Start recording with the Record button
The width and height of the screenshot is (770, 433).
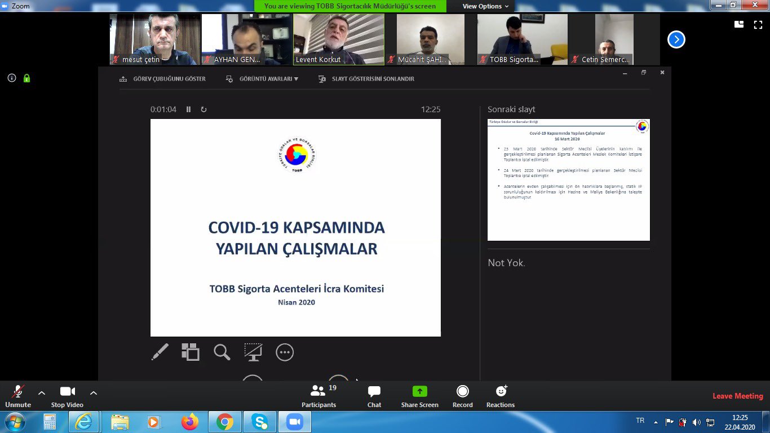(x=463, y=396)
